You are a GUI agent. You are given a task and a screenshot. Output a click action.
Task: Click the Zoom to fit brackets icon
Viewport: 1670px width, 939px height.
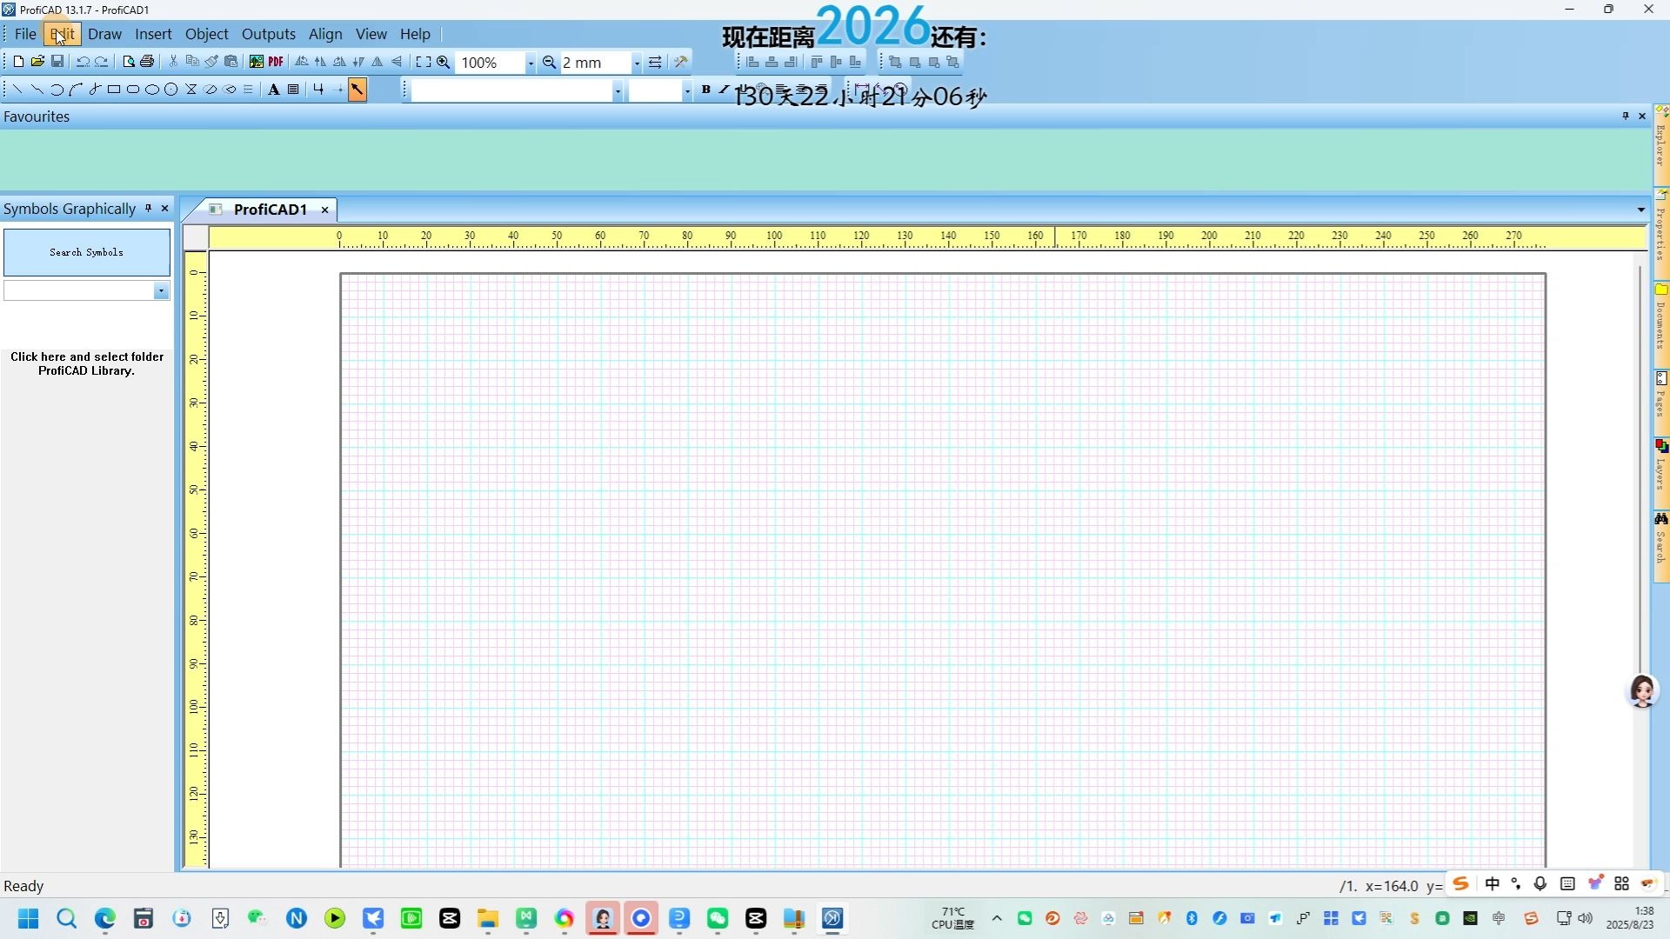[424, 62]
